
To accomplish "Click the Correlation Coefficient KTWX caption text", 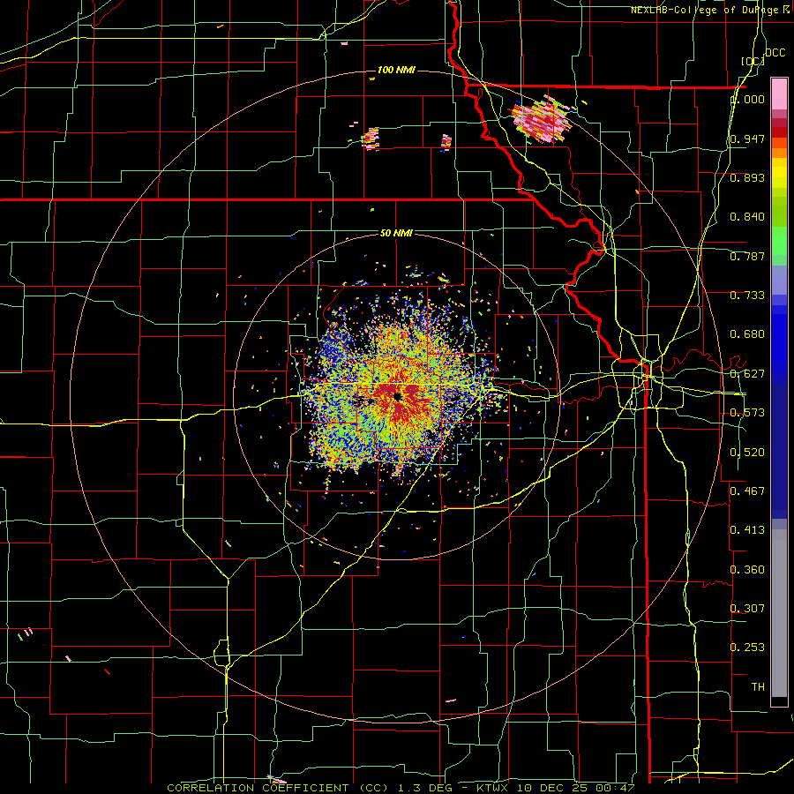I will pyautogui.click(x=400, y=788).
